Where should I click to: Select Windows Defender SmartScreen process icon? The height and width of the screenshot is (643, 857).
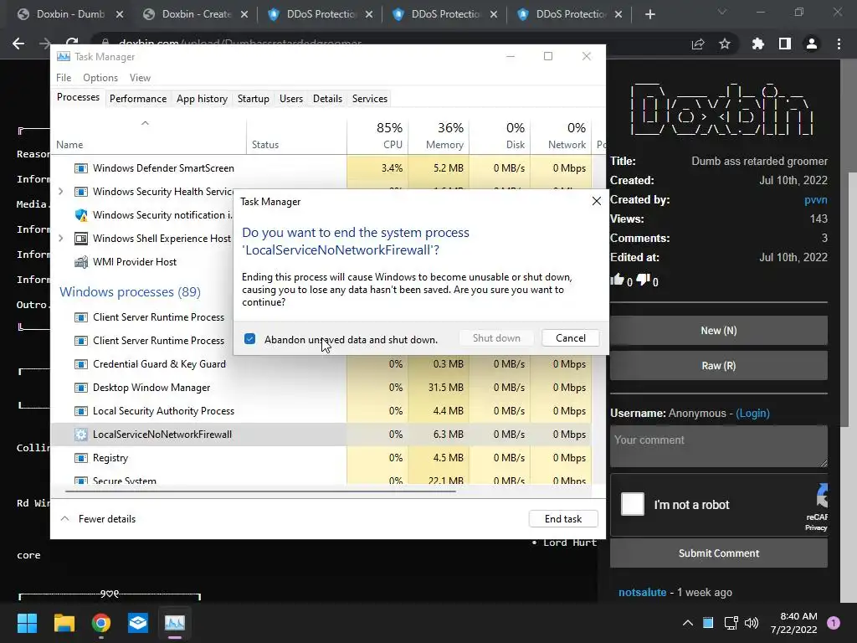click(x=81, y=167)
